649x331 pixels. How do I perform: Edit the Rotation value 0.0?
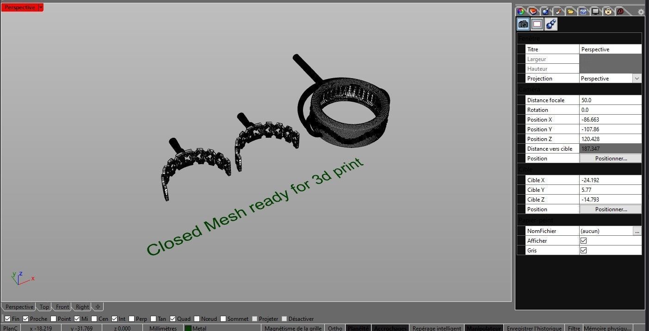point(611,110)
